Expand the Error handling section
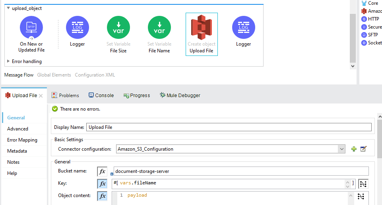This screenshot has height=205, width=382. coord(8,61)
